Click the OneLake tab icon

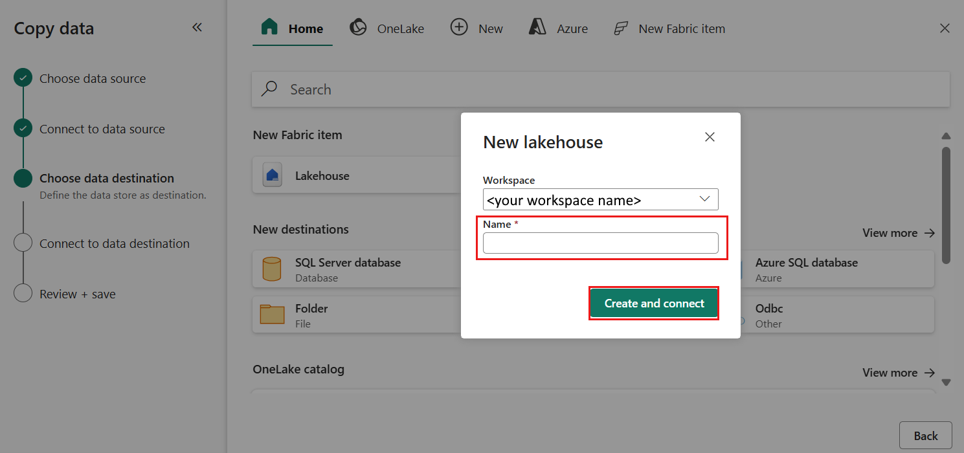[x=358, y=27]
